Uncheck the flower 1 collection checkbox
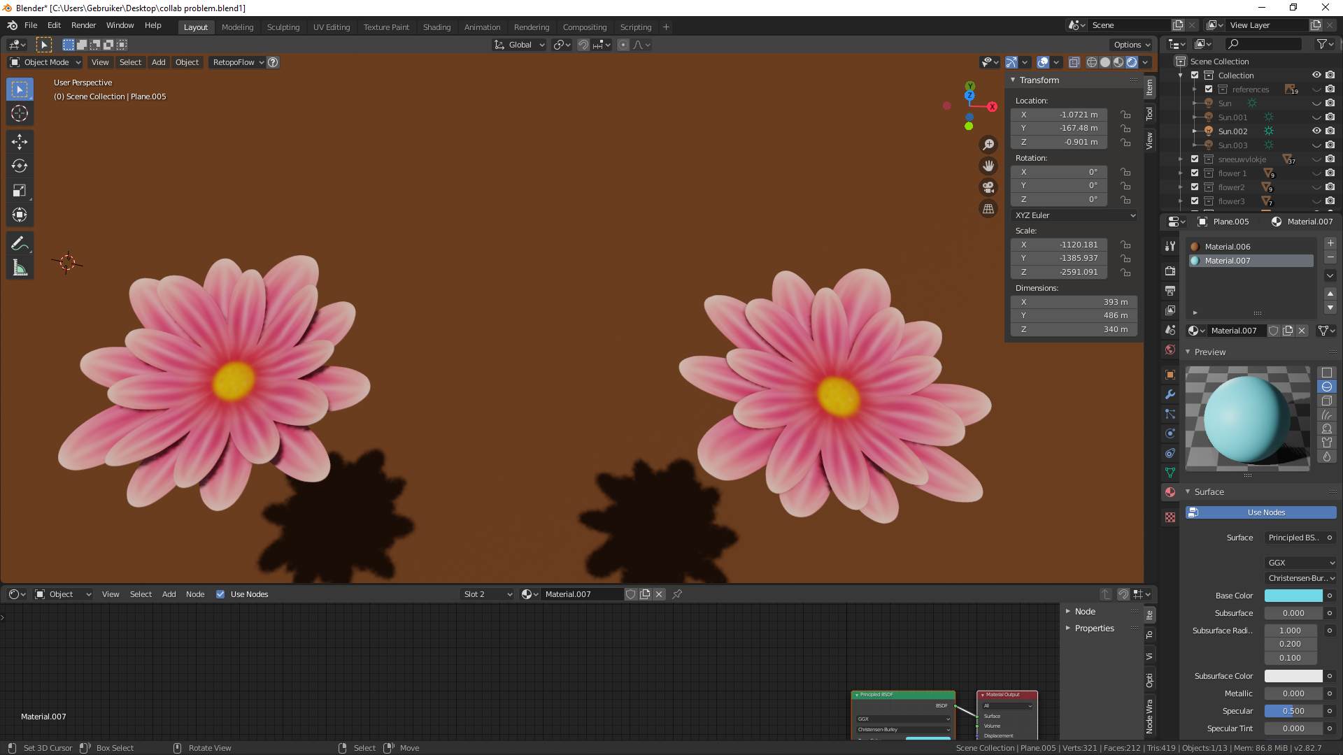The width and height of the screenshot is (1343, 755). 1195,173
